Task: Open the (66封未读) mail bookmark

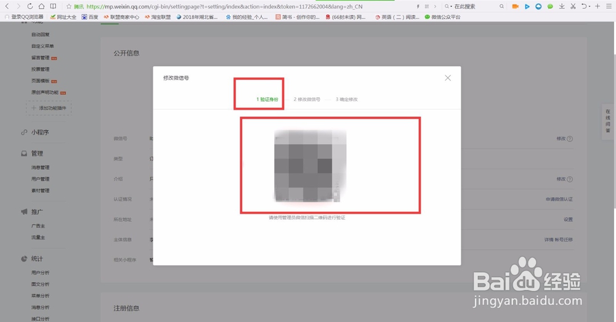Action: pos(346,17)
